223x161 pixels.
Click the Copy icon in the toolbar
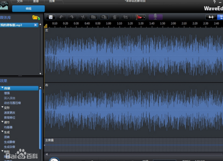point(93,17)
